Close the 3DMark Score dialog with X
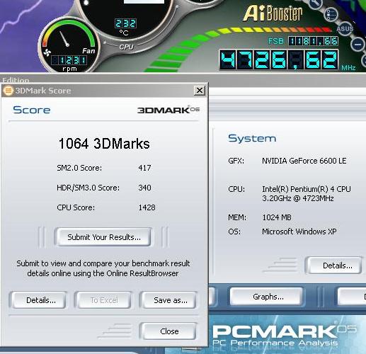The height and width of the screenshot is (354, 366). pyautogui.click(x=200, y=91)
